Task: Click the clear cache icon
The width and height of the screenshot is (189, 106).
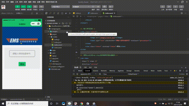Action: (x=111, y=7)
